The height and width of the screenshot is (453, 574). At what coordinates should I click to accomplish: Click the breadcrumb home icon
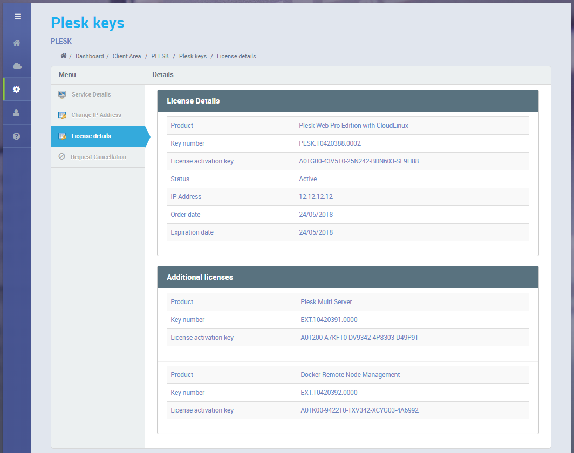pyautogui.click(x=64, y=56)
